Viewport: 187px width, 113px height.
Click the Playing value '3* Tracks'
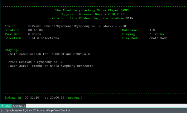tap(156, 34)
